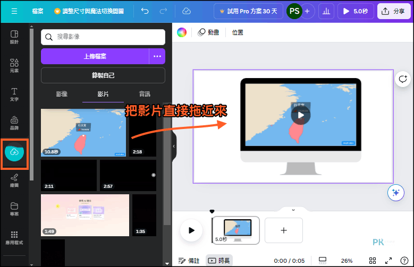Open the uploads cloud sidebar panel

point(14,152)
